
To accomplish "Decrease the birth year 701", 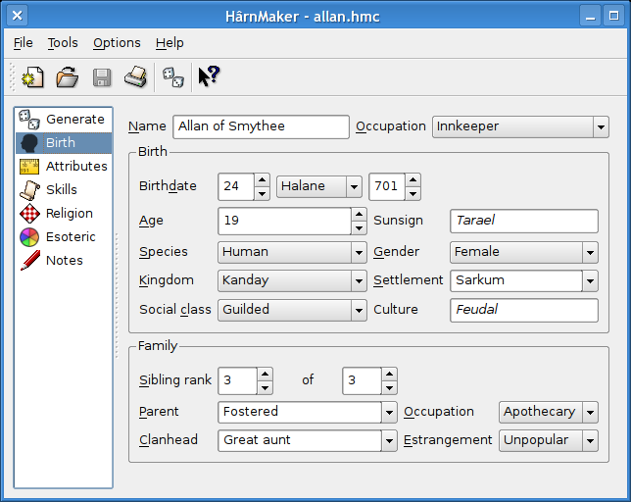I will (x=413, y=193).
